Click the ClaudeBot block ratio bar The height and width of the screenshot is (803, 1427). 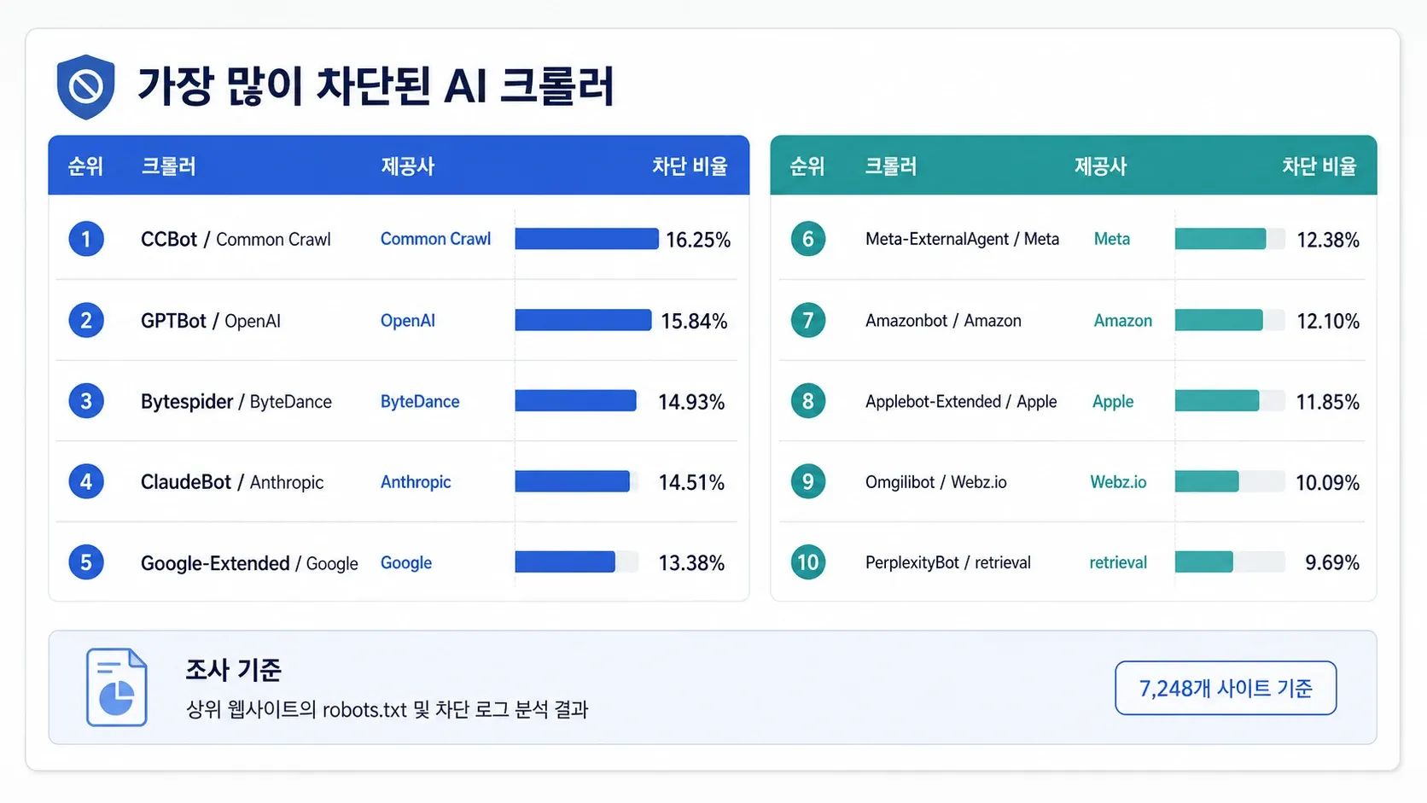pyautogui.click(x=573, y=481)
